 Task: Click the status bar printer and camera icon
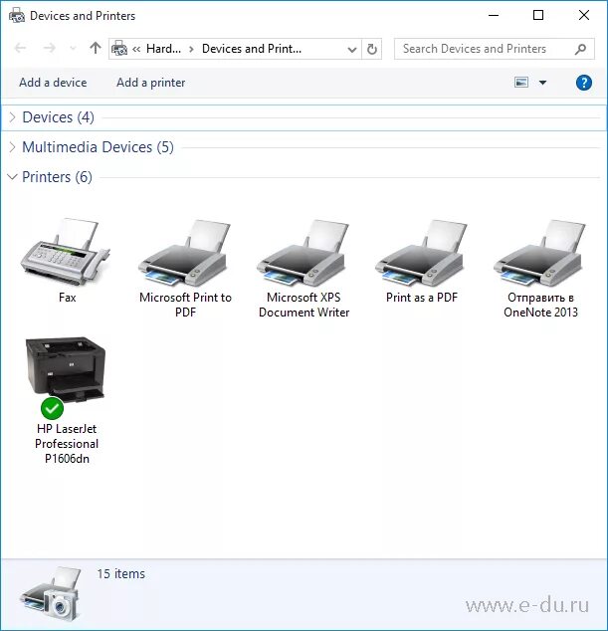coord(52,593)
